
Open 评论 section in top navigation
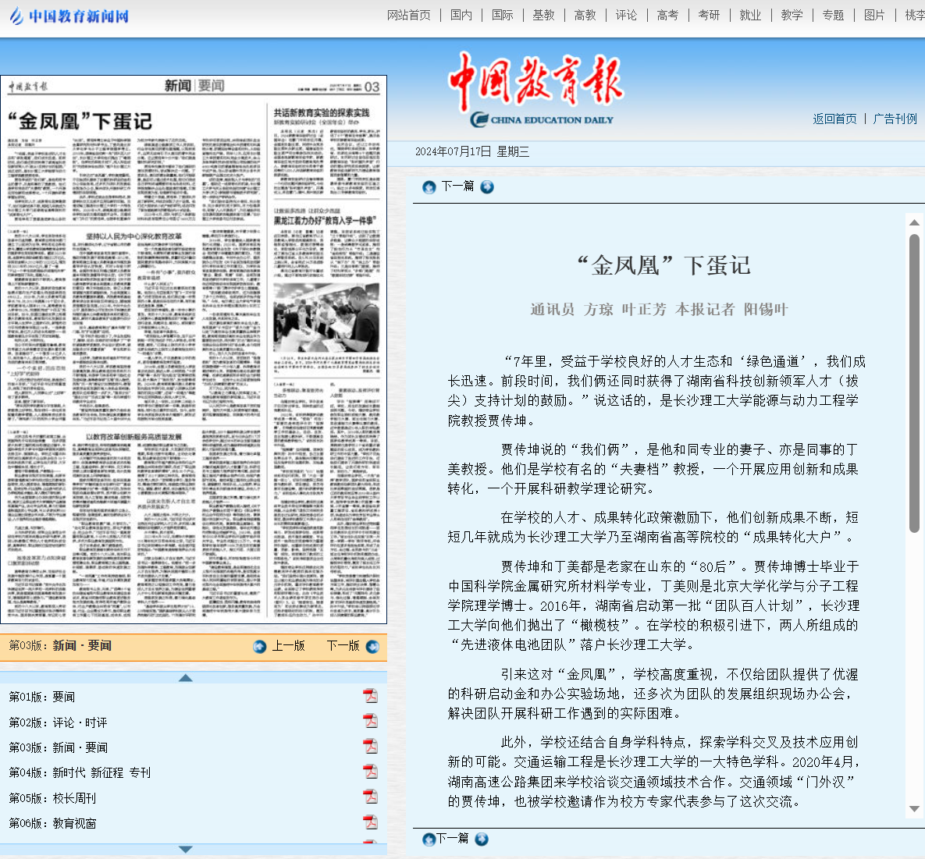pos(627,16)
